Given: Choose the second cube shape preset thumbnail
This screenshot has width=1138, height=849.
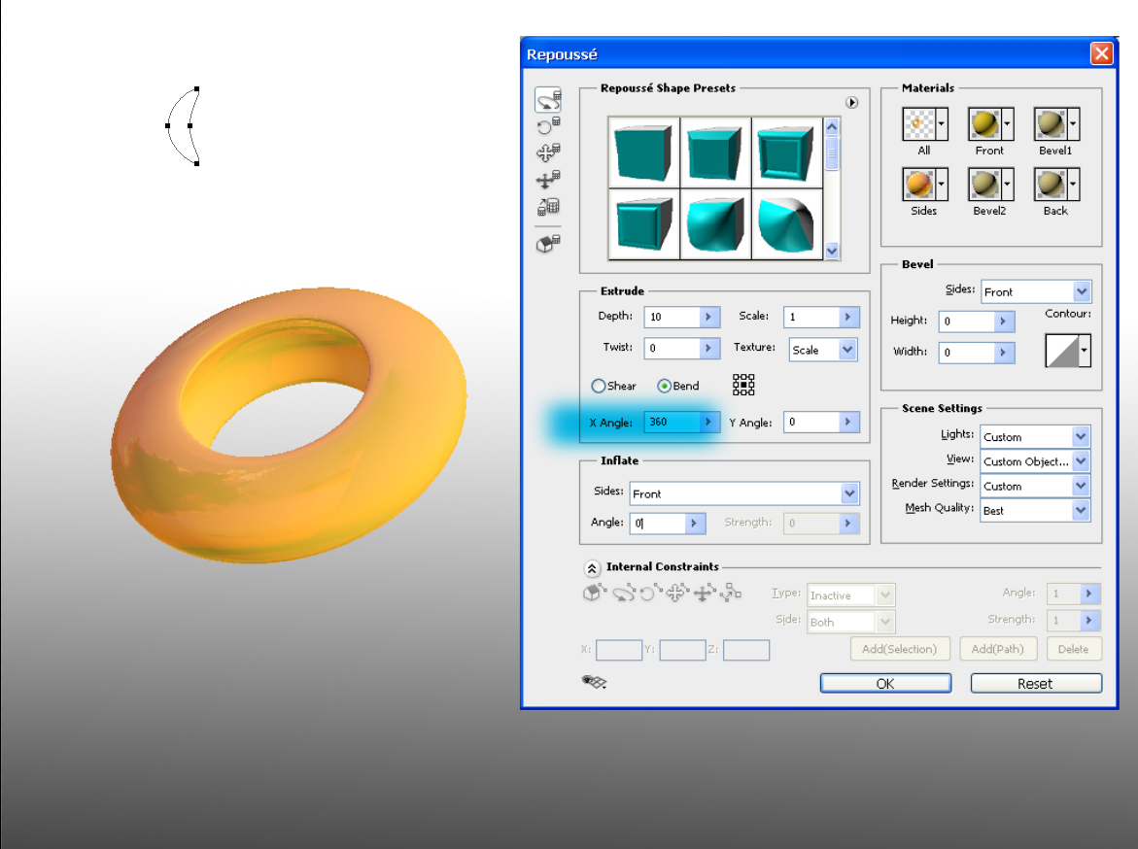Looking at the screenshot, I should [x=715, y=153].
